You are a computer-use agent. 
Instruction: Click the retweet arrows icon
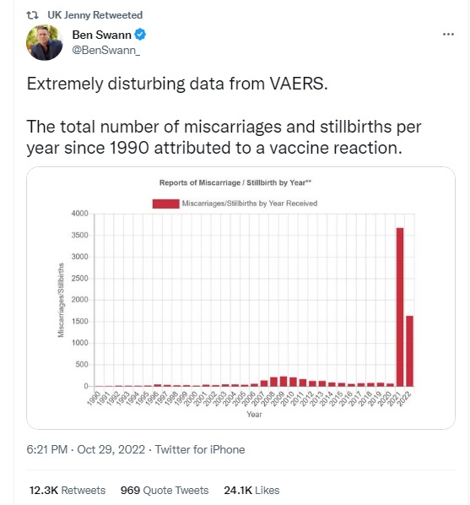pos(33,15)
